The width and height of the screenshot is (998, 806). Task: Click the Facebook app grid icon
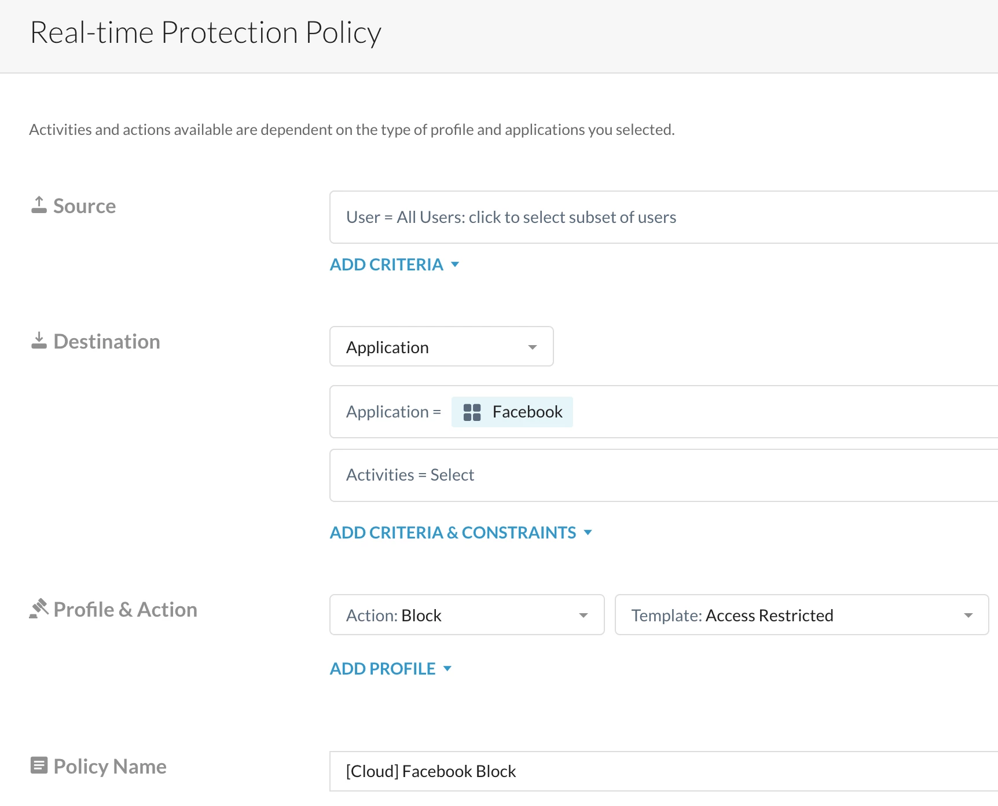click(x=472, y=412)
